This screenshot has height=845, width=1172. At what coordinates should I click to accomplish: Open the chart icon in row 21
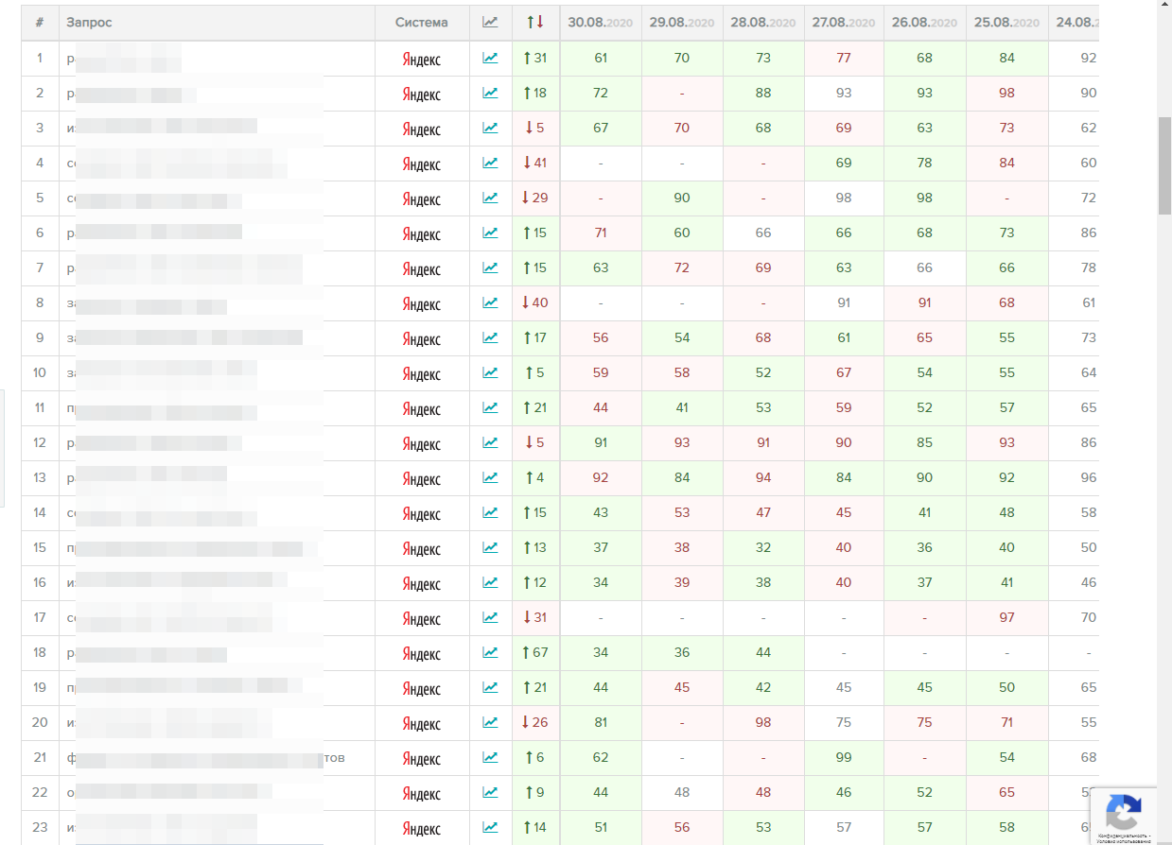point(490,757)
